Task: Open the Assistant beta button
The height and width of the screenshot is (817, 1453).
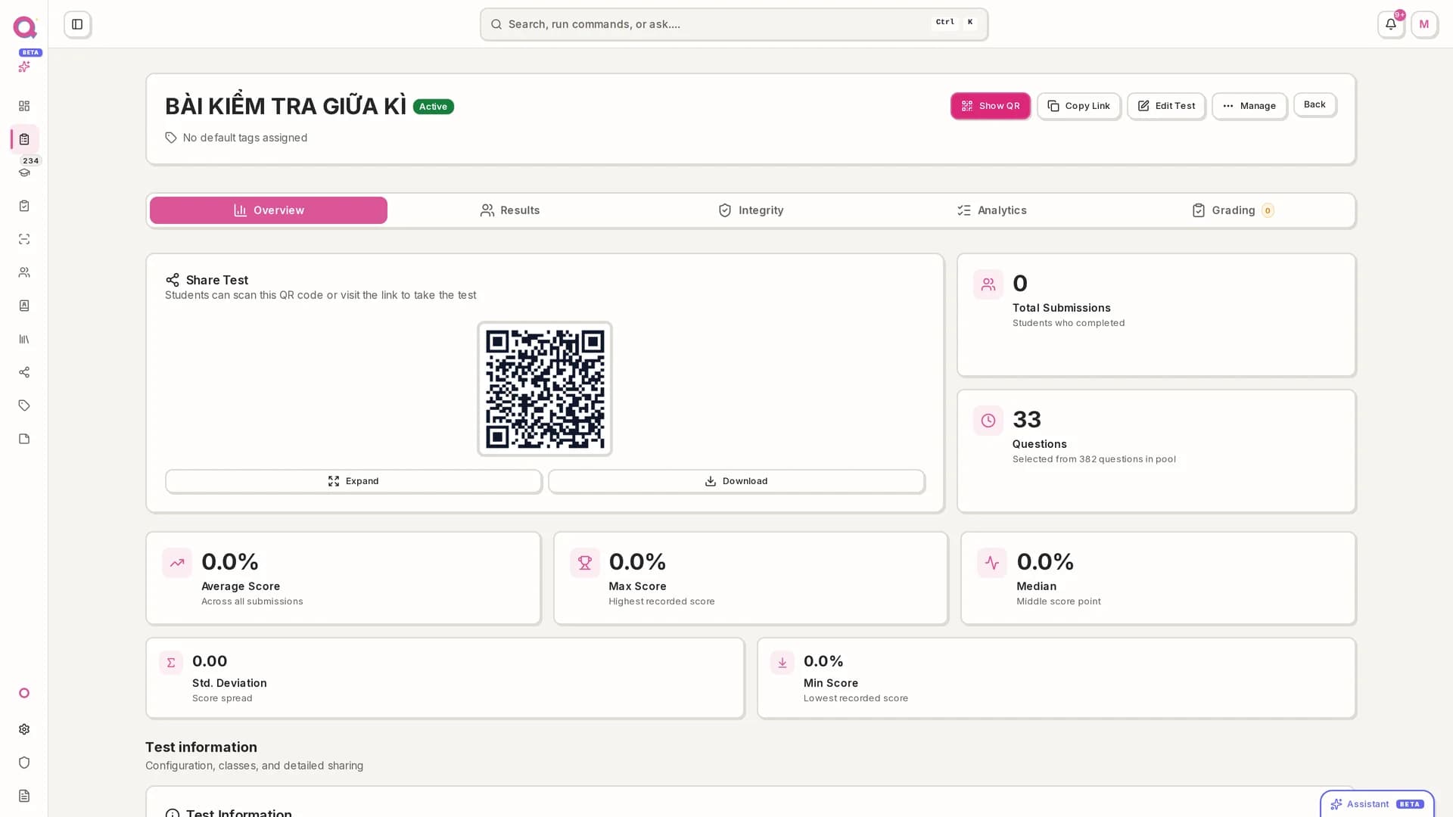Action: tap(1377, 804)
